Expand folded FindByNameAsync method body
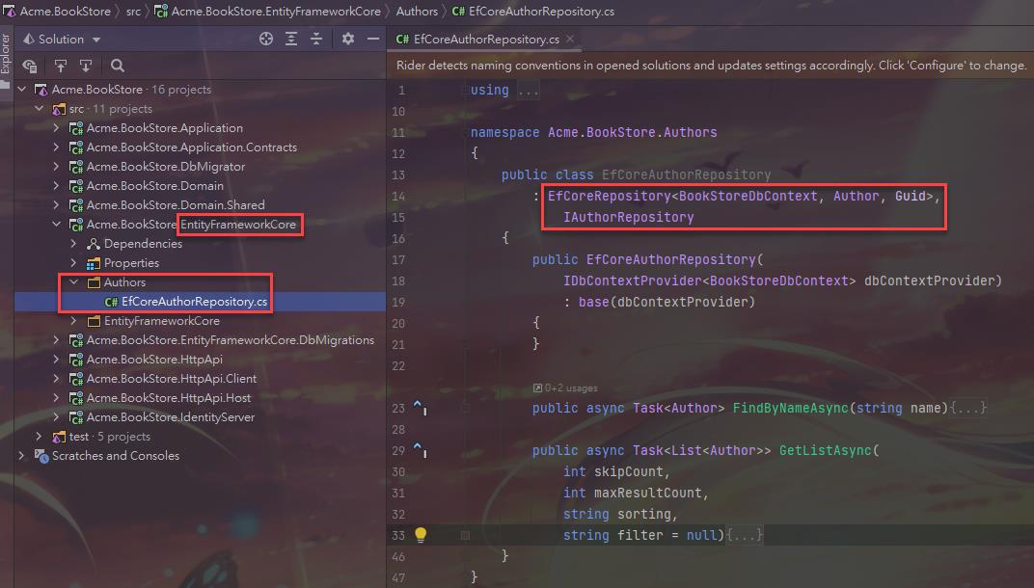The image size is (1034, 588). [968, 408]
